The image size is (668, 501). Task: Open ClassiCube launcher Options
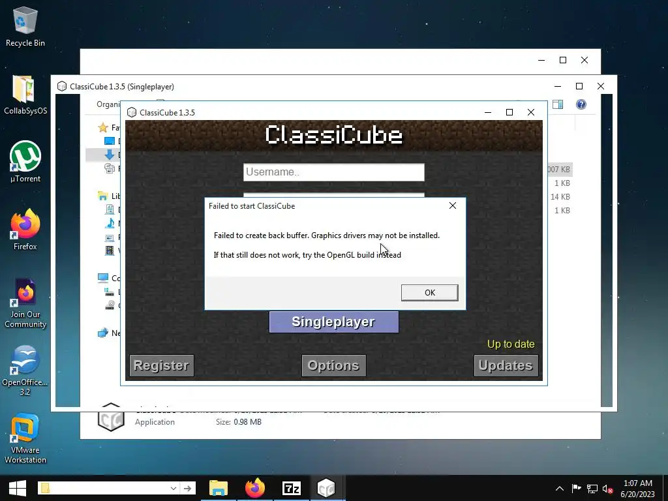tap(333, 365)
